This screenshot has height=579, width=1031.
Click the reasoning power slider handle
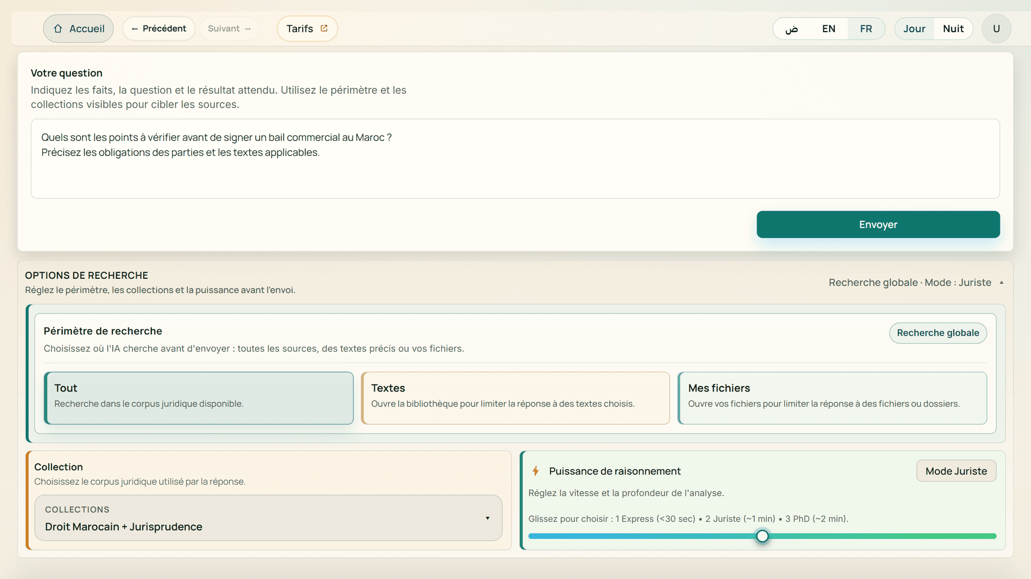pyautogui.click(x=763, y=536)
